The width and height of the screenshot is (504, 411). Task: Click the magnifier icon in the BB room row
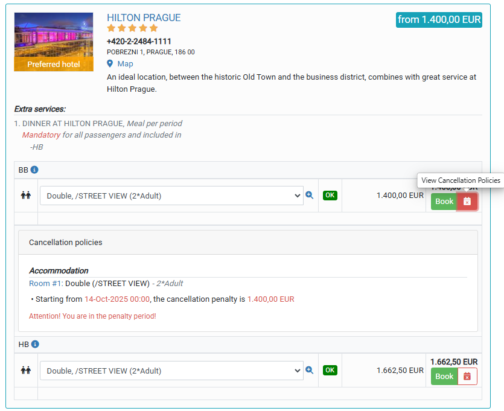(x=309, y=195)
